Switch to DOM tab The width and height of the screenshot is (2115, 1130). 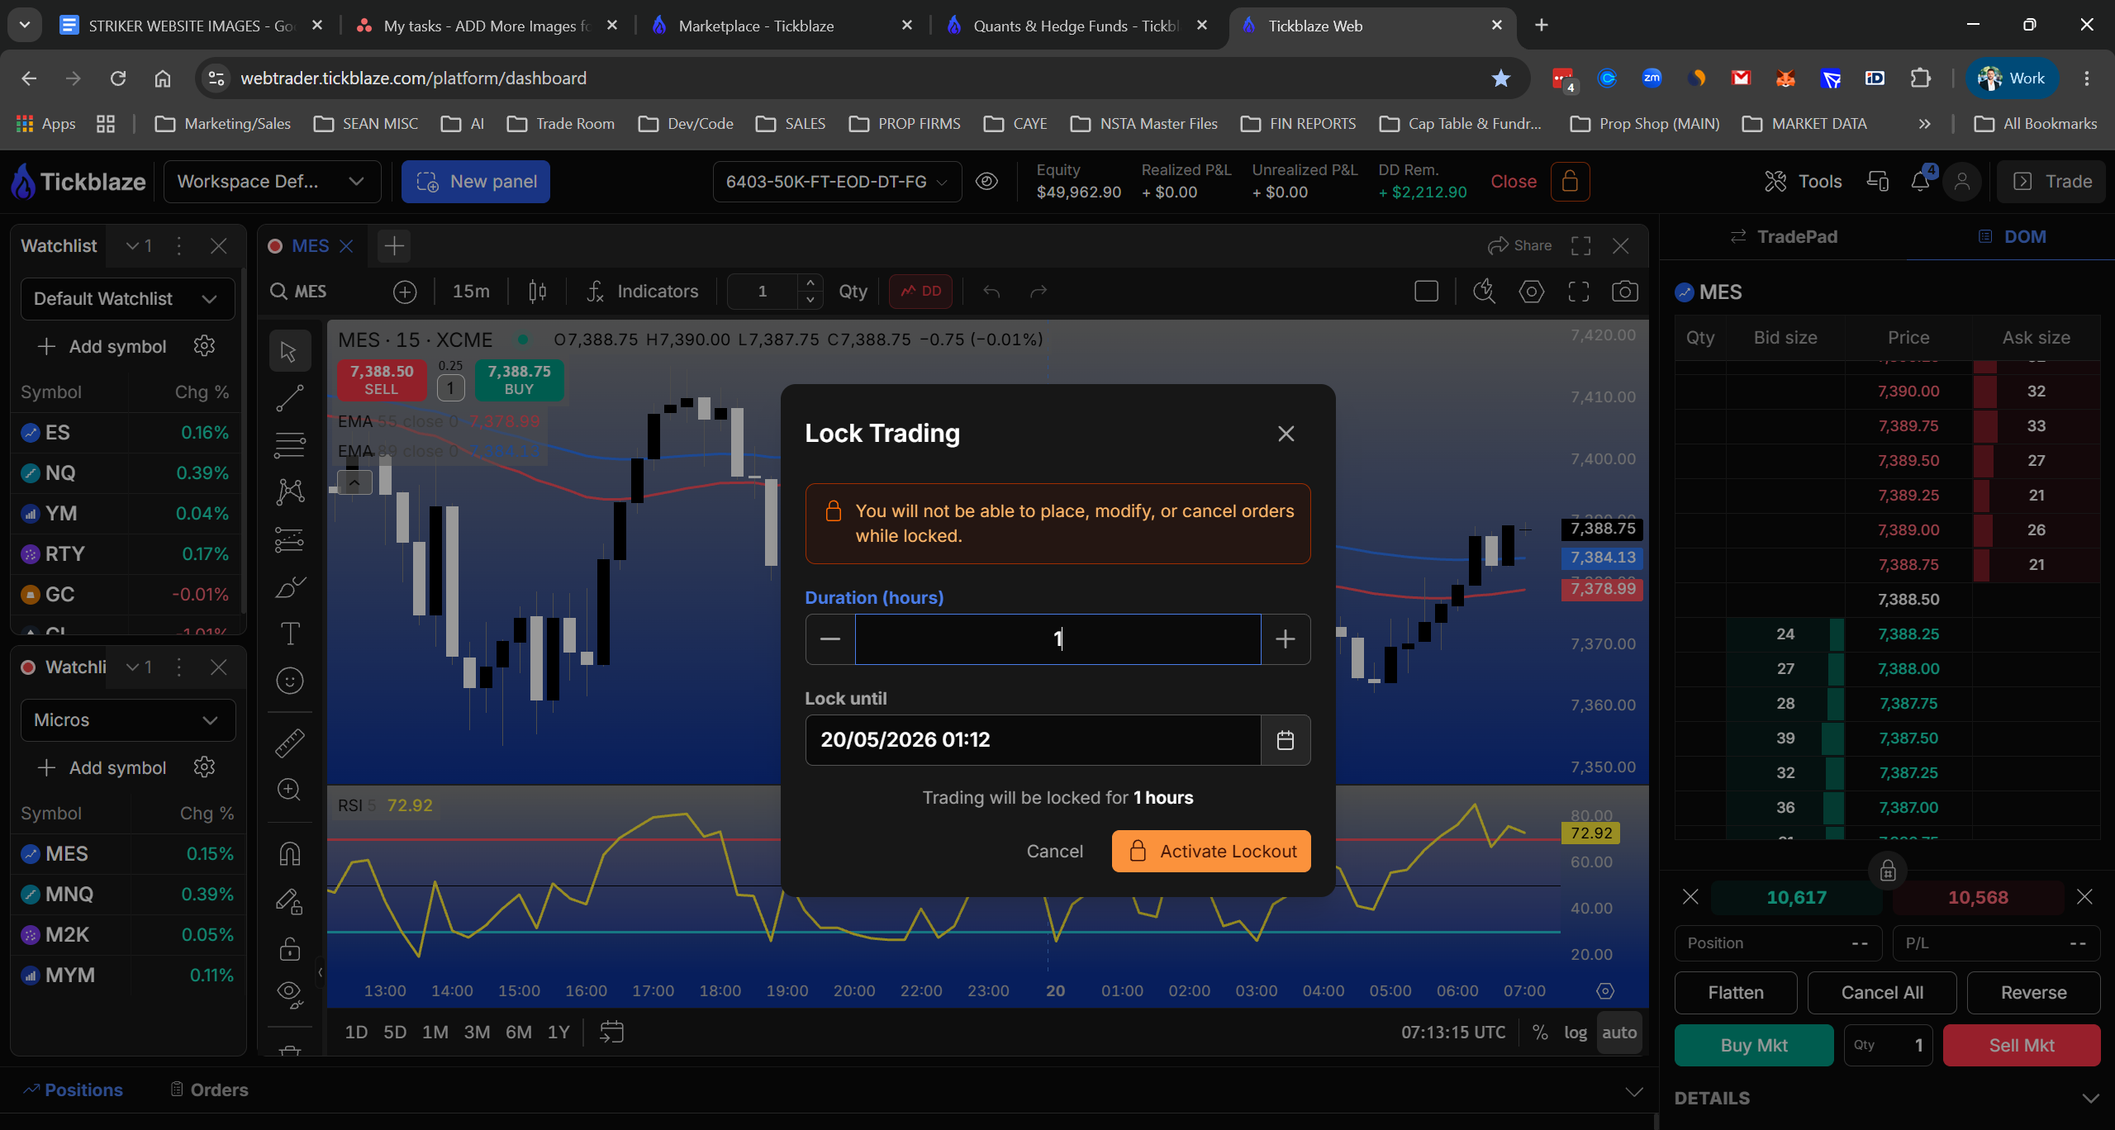point(2013,237)
